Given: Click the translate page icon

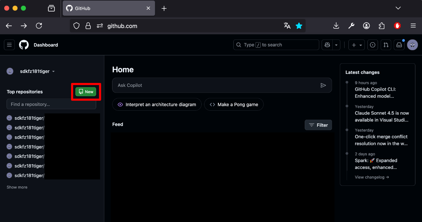Looking at the screenshot, I should point(287,26).
